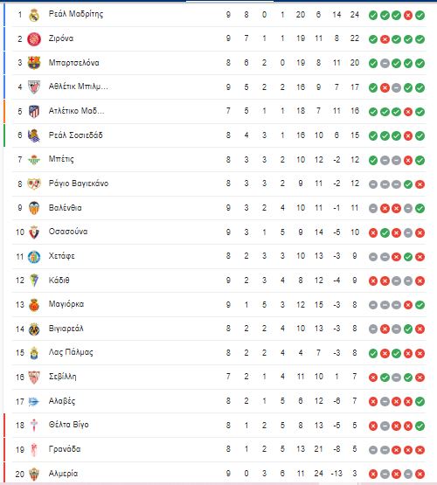The height and width of the screenshot is (485, 437).
Task: Click the Barcelona club crest
Action: click(34, 63)
